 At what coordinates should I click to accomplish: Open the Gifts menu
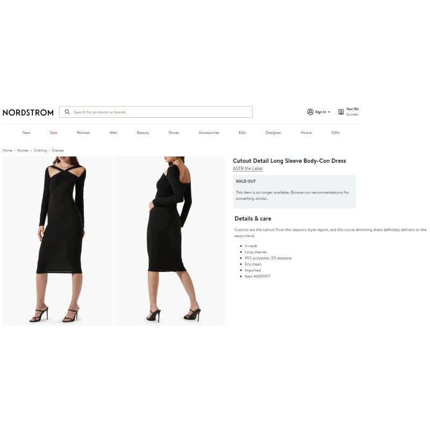click(x=335, y=132)
